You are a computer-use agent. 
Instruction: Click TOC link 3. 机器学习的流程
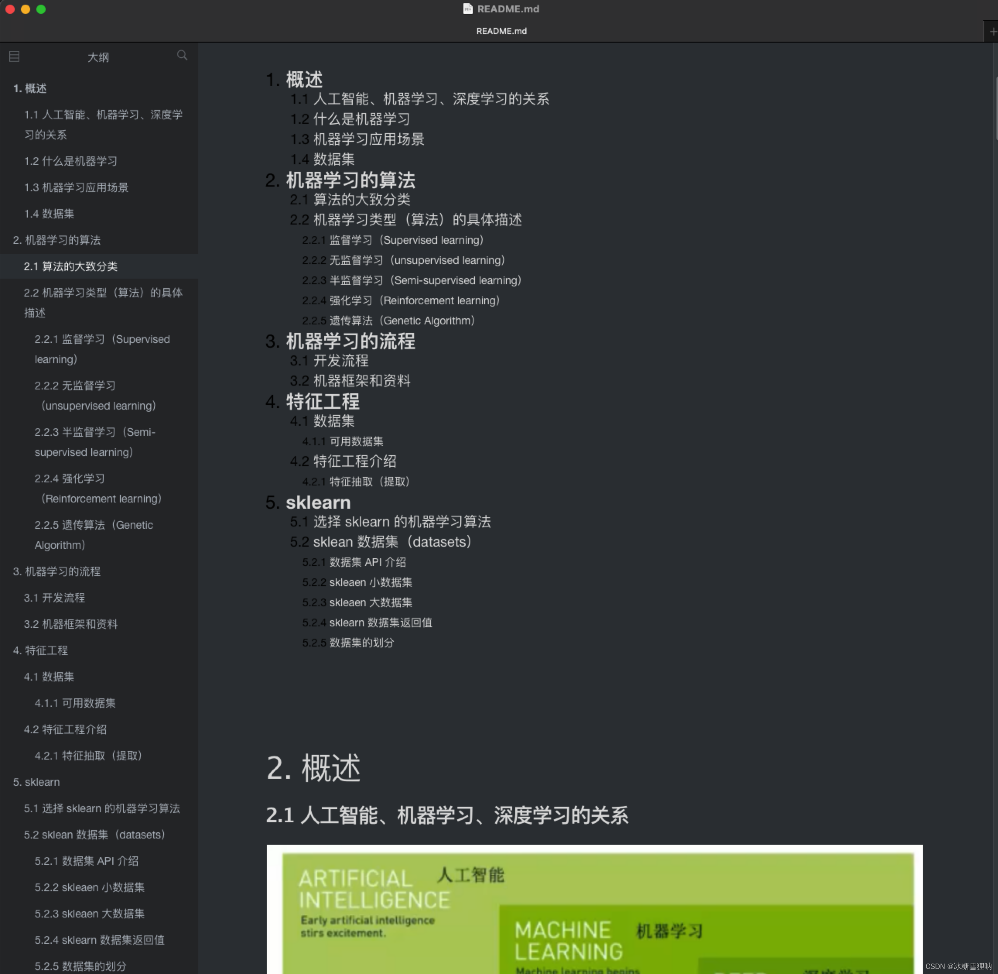tap(340, 341)
